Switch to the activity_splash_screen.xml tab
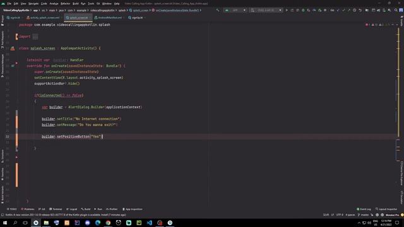 (x=43, y=18)
